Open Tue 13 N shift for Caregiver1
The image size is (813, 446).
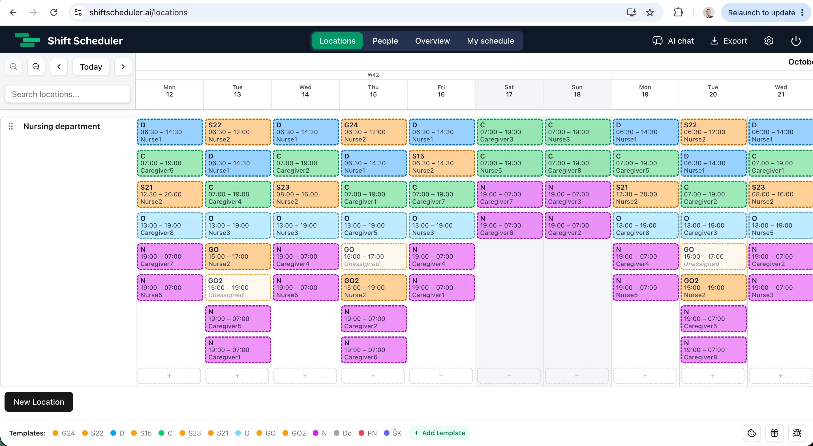click(x=238, y=349)
